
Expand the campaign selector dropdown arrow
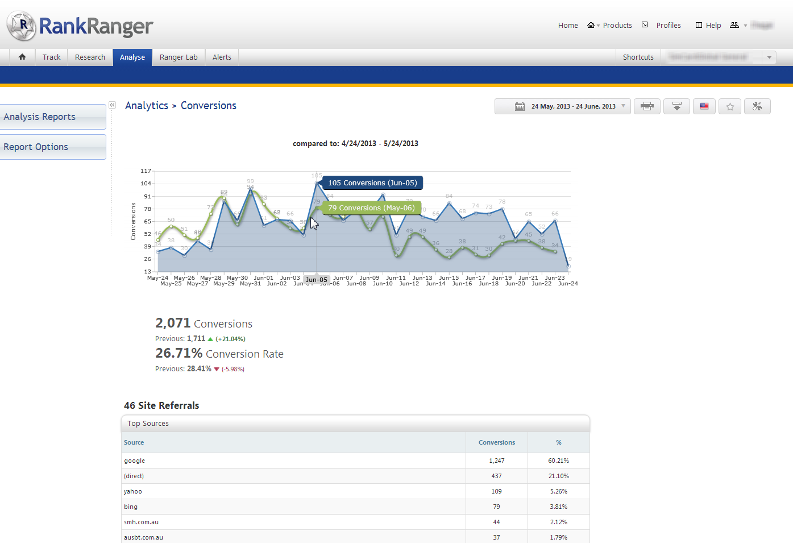coord(769,57)
